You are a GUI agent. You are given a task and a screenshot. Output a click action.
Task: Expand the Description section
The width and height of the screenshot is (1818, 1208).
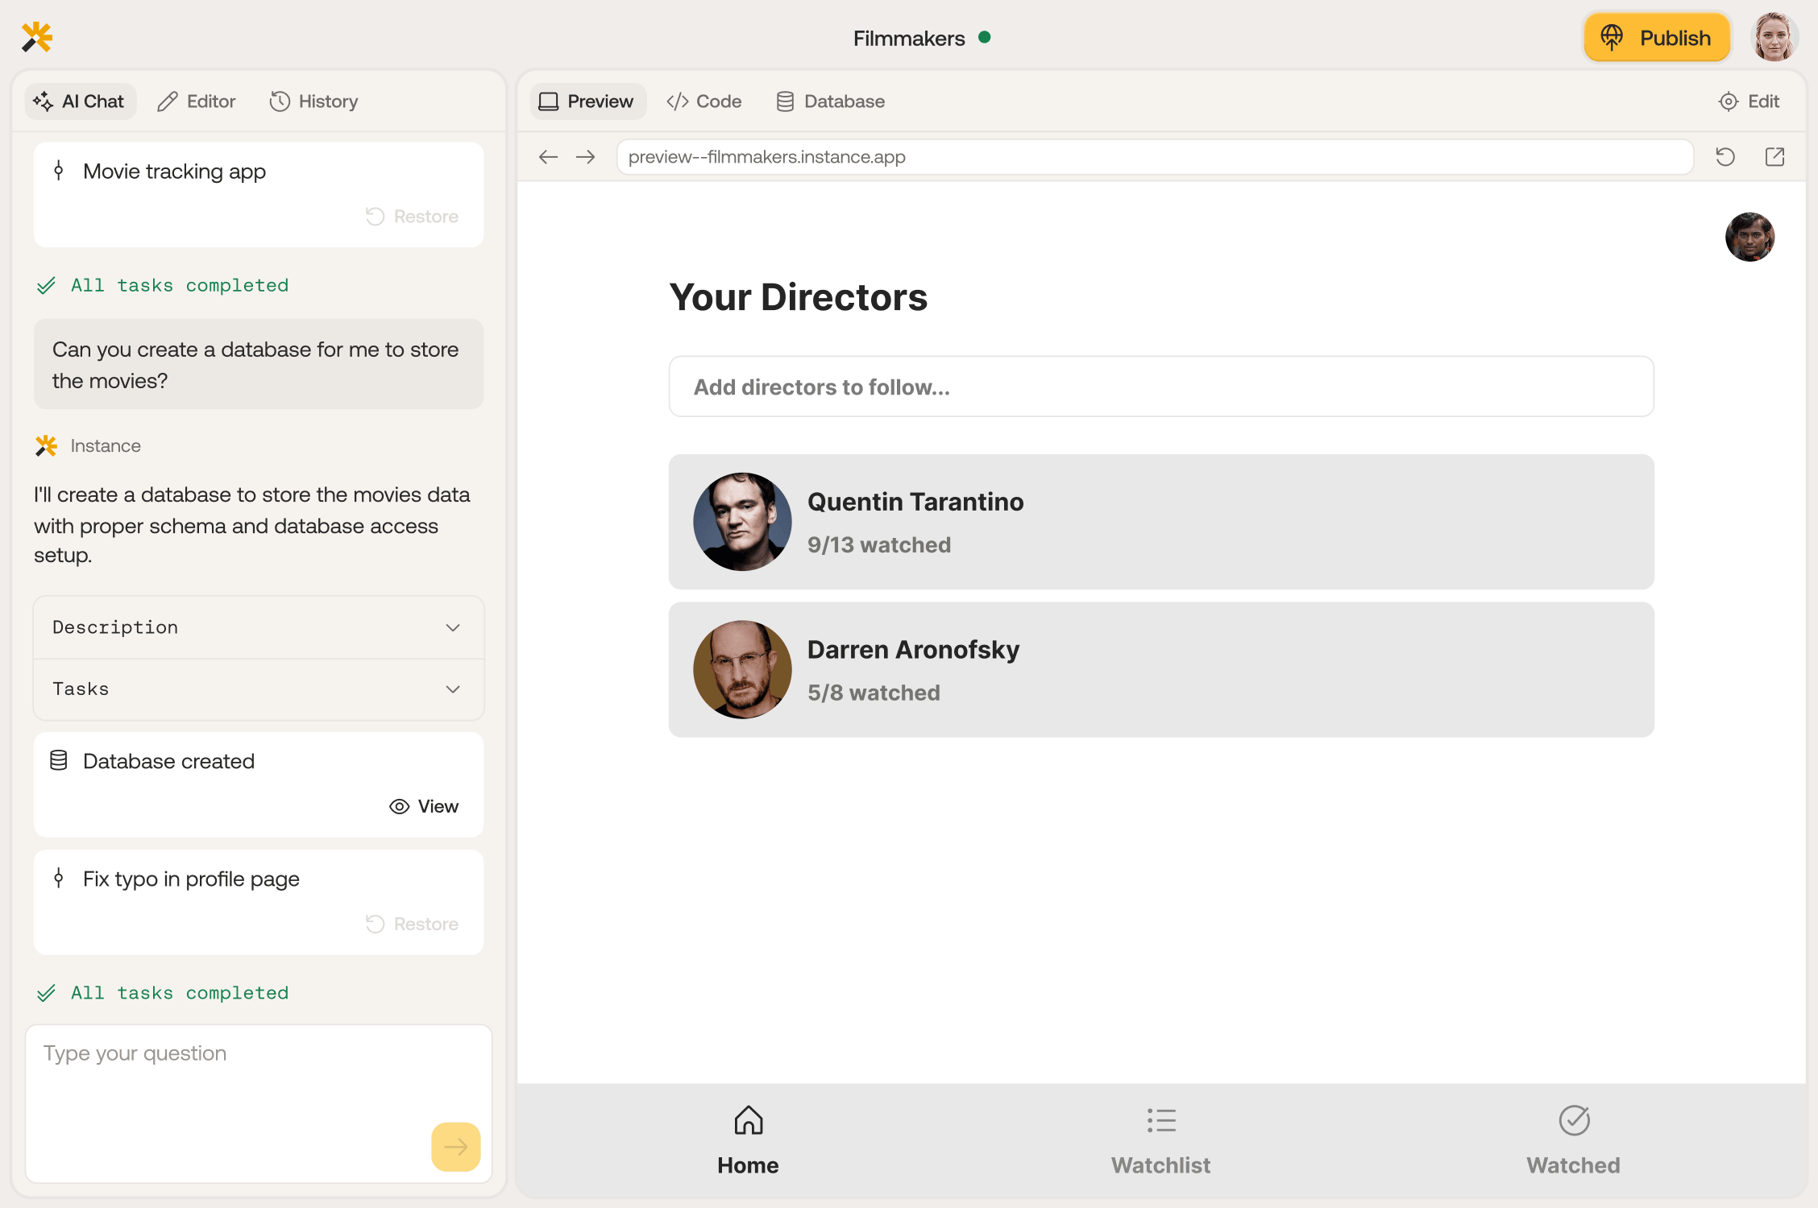[259, 627]
